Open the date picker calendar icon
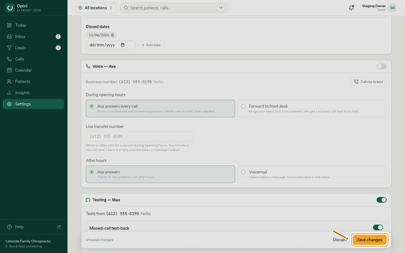 point(123,45)
